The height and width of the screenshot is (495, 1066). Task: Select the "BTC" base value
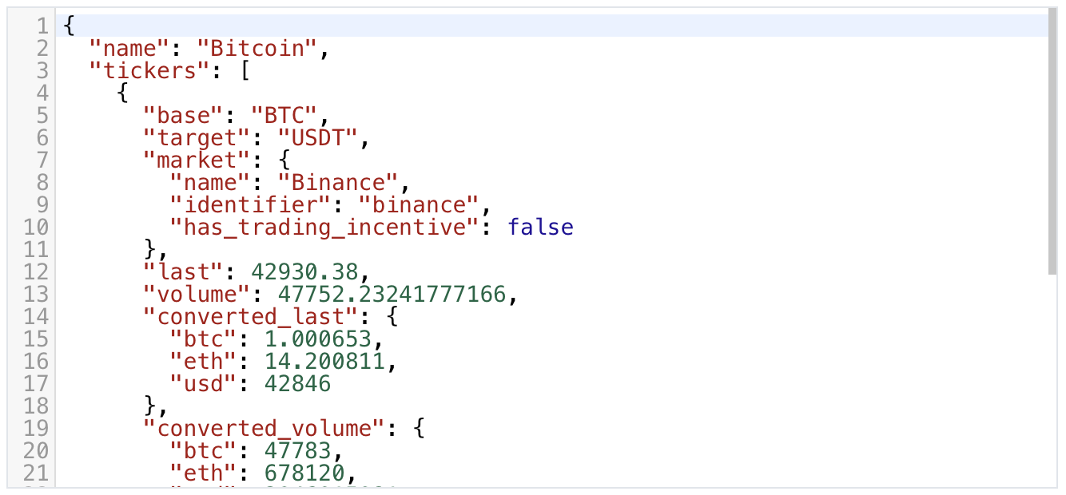[x=284, y=116]
